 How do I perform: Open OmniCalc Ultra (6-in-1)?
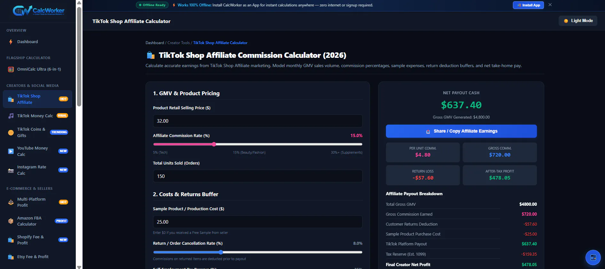38,69
